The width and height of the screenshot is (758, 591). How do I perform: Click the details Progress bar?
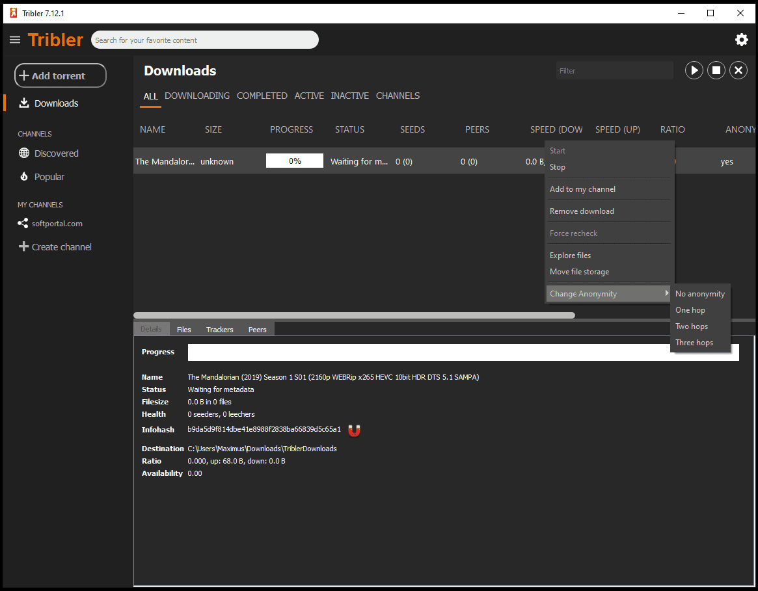463,352
